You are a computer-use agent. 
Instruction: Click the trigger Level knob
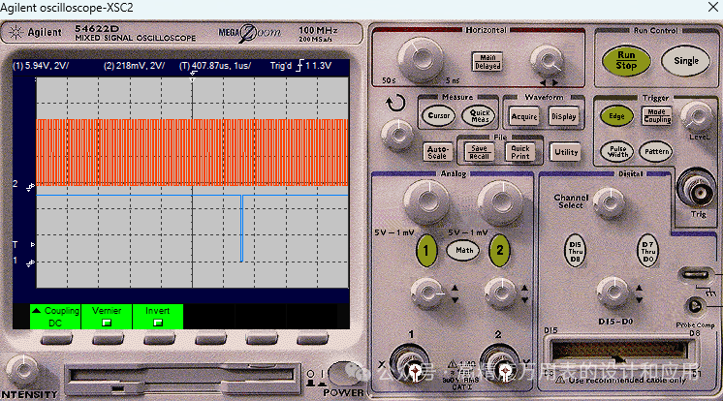(x=696, y=116)
